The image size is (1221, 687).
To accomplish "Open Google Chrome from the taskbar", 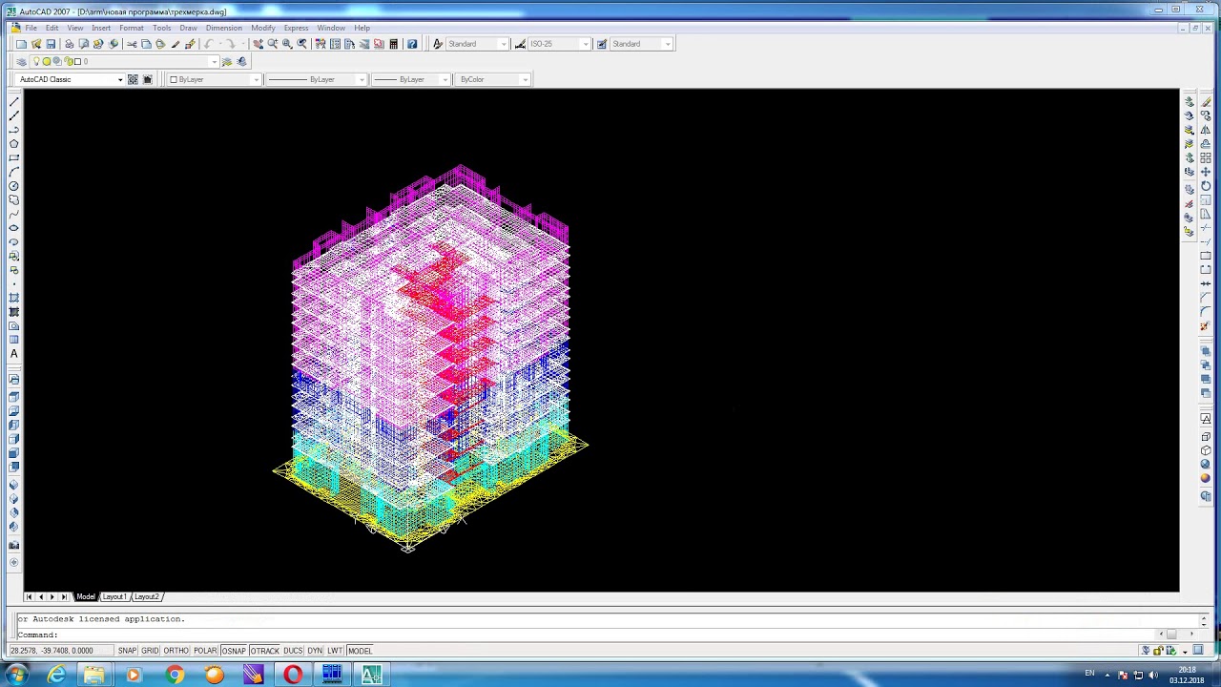I will coord(175,675).
